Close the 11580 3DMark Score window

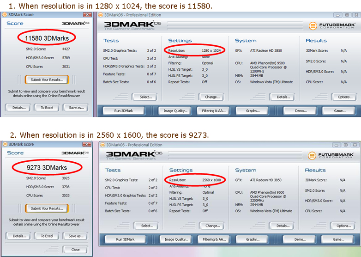point(87,15)
